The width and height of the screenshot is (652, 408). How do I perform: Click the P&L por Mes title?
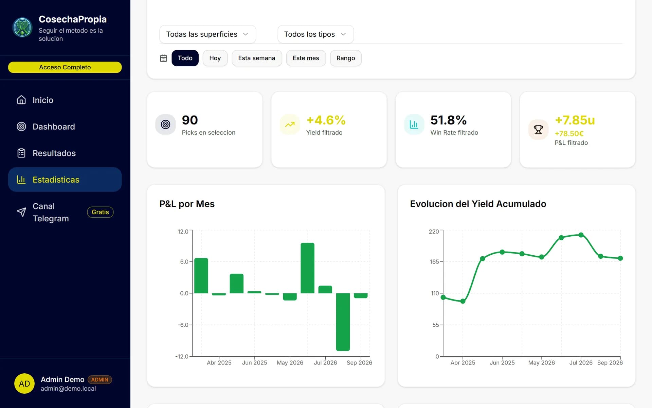pyautogui.click(x=187, y=204)
